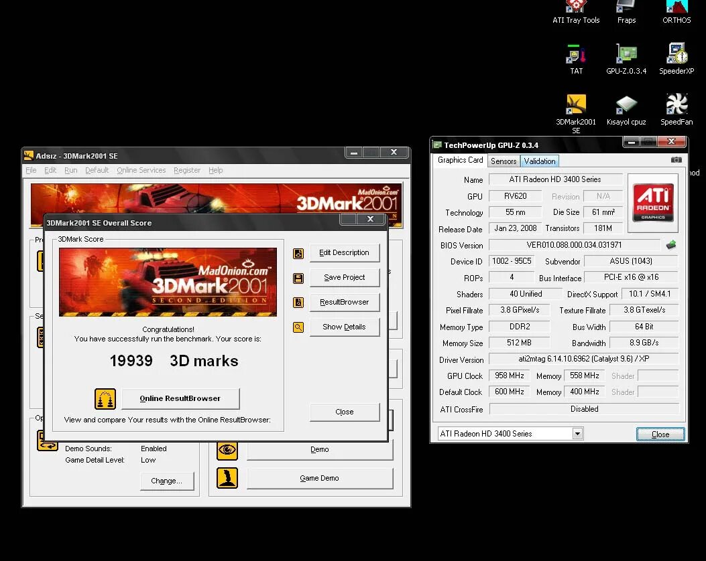The height and width of the screenshot is (561, 706).
Task: Open the graphics card selection dropdown in GPU-Z
Action: tap(577, 434)
